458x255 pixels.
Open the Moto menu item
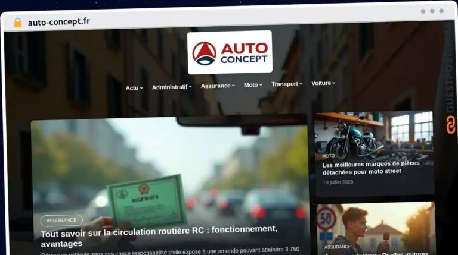tap(253, 85)
